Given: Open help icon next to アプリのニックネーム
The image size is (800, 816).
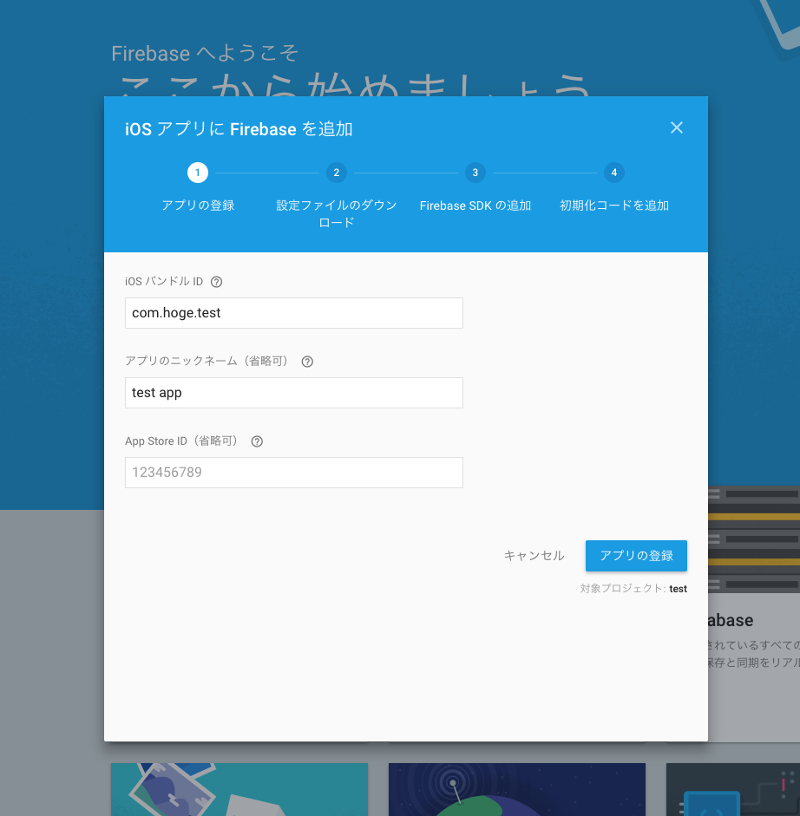Looking at the screenshot, I should coord(307,361).
